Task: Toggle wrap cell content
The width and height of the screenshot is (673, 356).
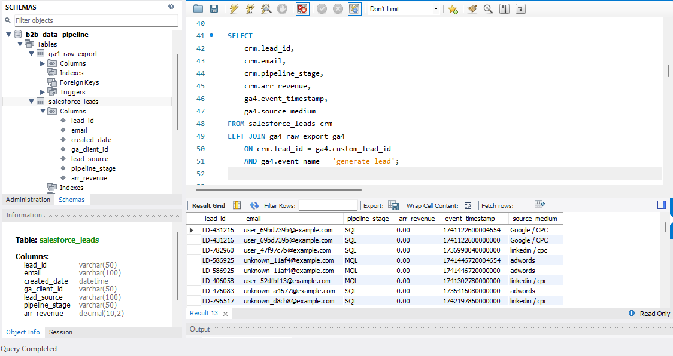Action: coord(468,205)
